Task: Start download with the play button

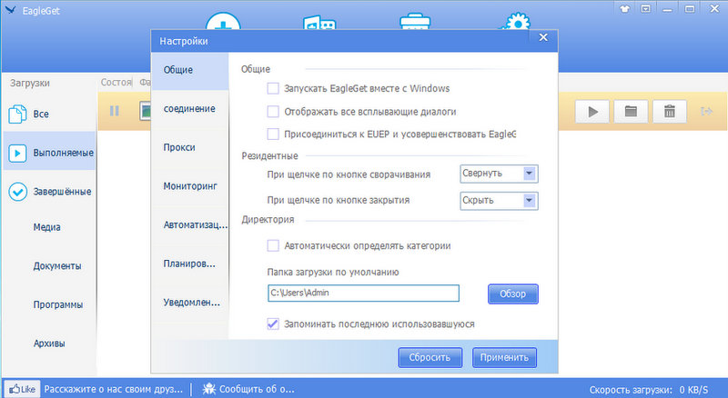Action: [x=592, y=112]
